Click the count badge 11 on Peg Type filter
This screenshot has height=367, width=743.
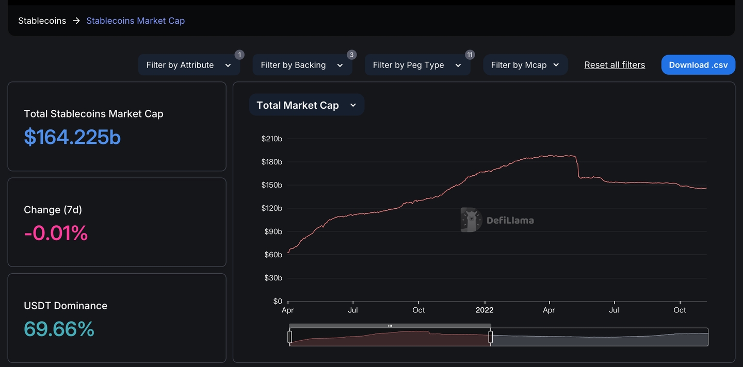(470, 55)
